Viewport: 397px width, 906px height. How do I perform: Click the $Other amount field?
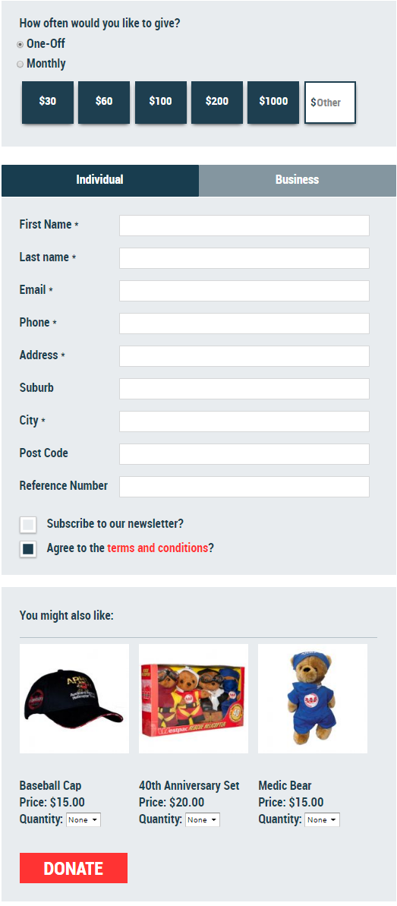point(330,103)
